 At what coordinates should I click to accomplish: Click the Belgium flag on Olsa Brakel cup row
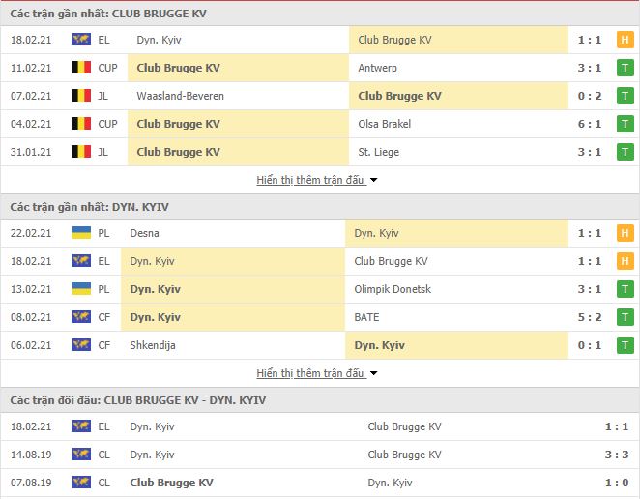coord(81,124)
